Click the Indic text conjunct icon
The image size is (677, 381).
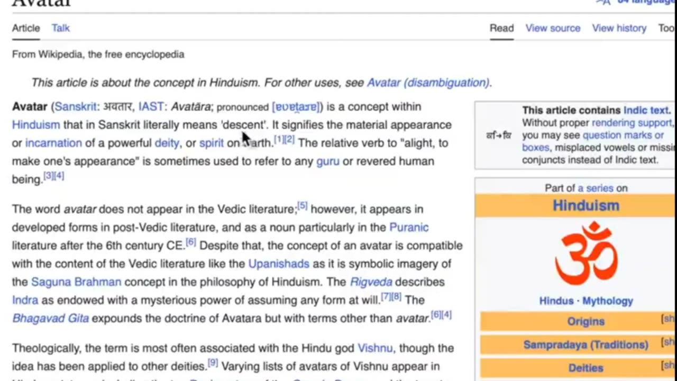499,135
